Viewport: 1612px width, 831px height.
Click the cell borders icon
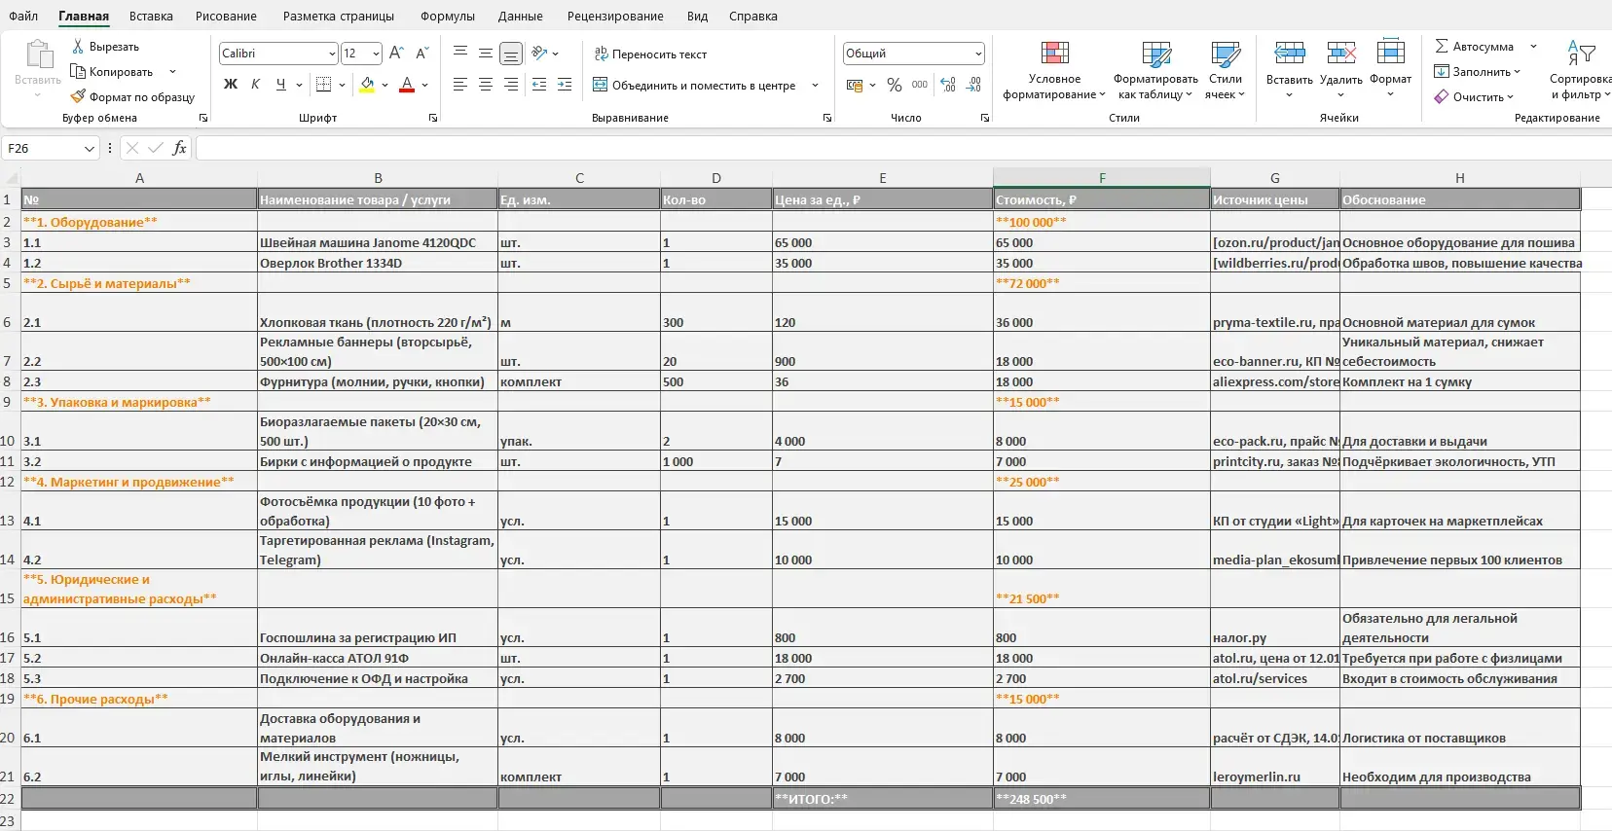(x=324, y=85)
